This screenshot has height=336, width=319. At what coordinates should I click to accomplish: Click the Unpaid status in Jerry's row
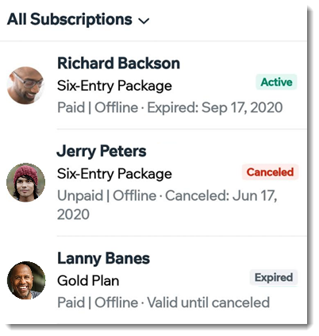pos(80,196)
